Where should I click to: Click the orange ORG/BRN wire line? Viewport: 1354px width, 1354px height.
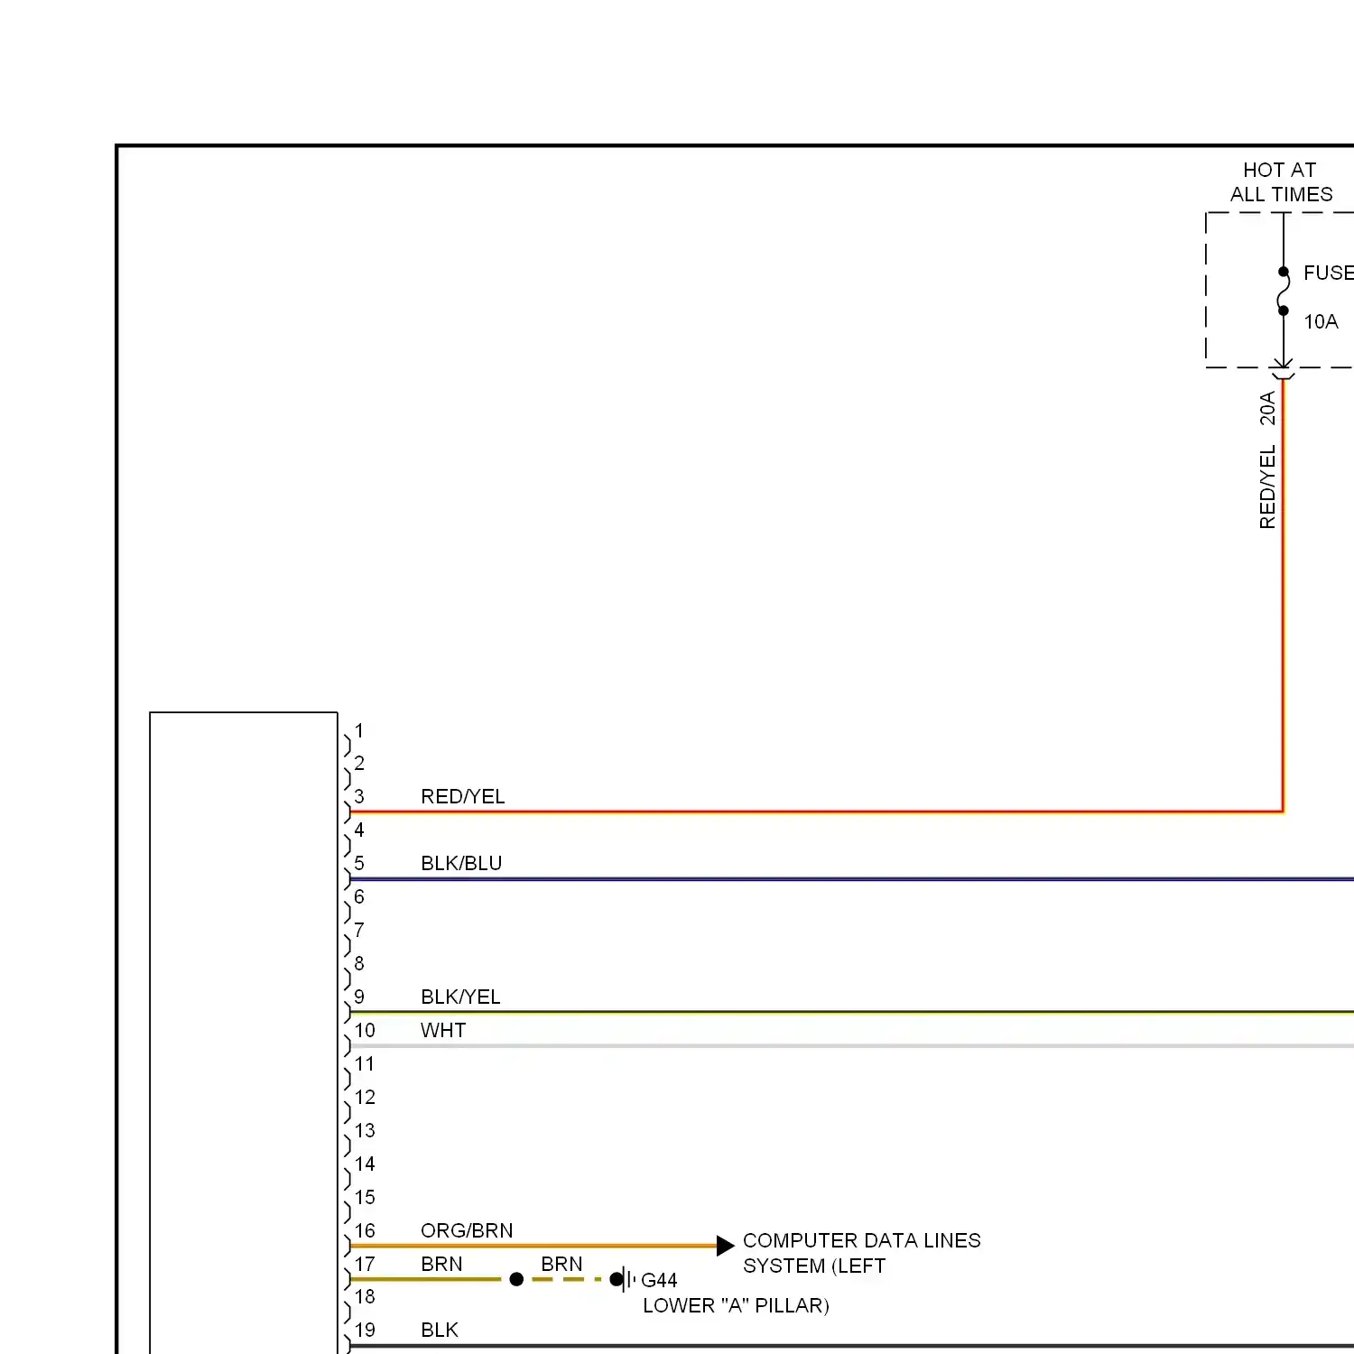point(533,1246)
